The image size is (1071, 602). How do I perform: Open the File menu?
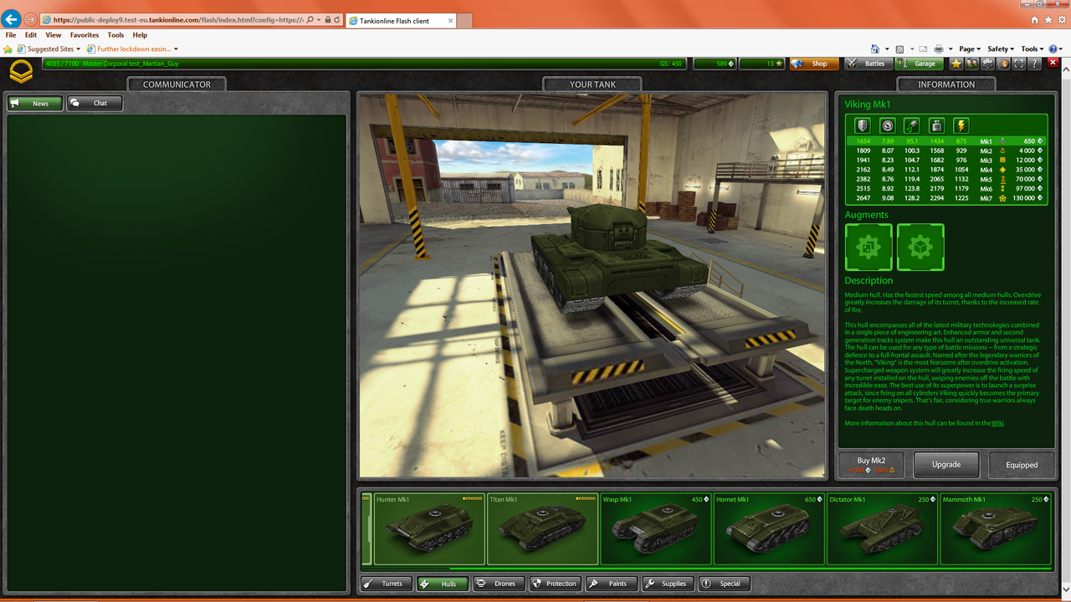pyautogui.click(x=11, y=35)
